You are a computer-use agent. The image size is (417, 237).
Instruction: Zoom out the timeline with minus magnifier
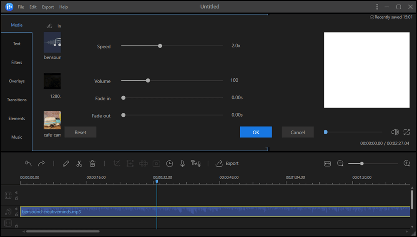[x=340, y=164]
